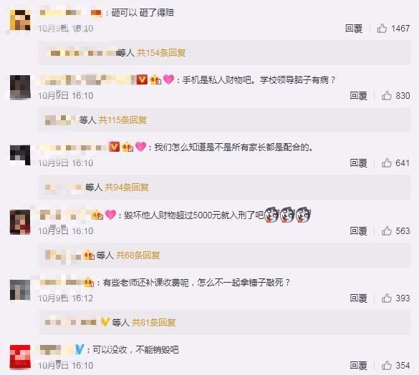Click thumbs-up next to 354

click(x=386, y=365)
